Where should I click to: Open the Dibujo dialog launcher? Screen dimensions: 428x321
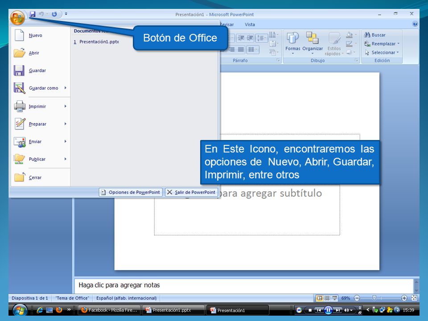point(356,60)
